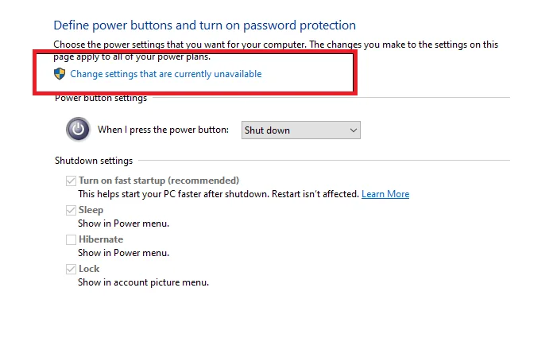Viewport: 553px width, 342px height.
Task: Open the 'Shut down' power button dropdown
Action: click(300, 130)
